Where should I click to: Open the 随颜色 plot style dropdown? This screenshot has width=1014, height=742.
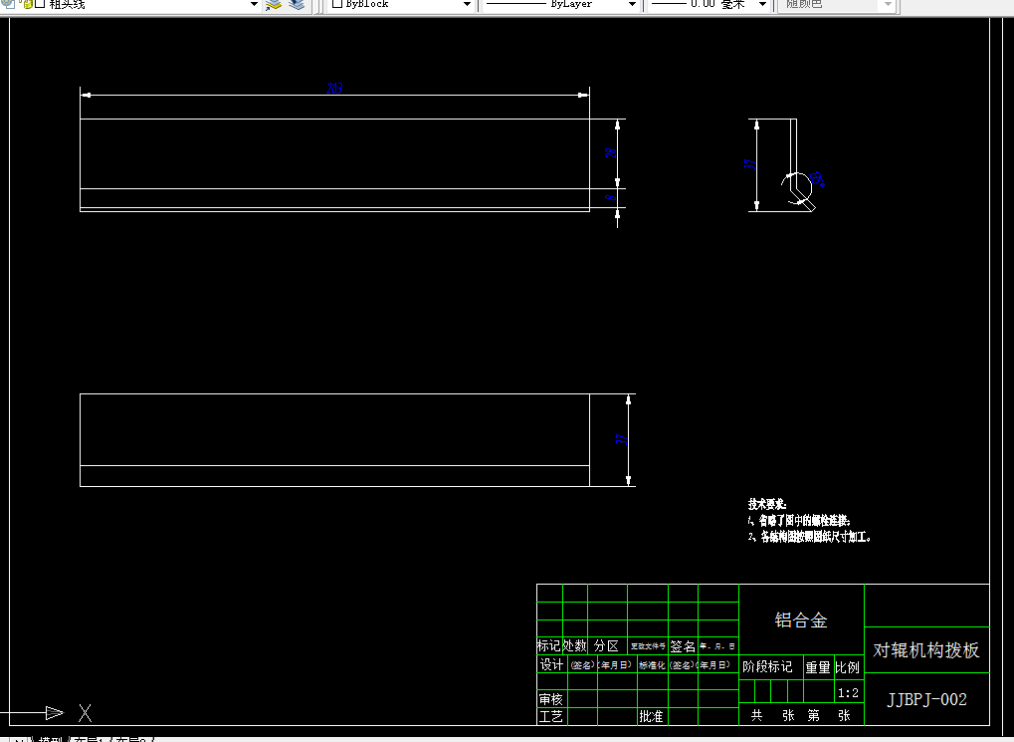click(x=888, y=5)
